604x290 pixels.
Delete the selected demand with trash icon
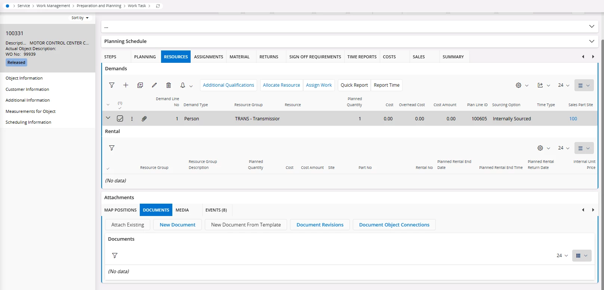click(169, 85)
